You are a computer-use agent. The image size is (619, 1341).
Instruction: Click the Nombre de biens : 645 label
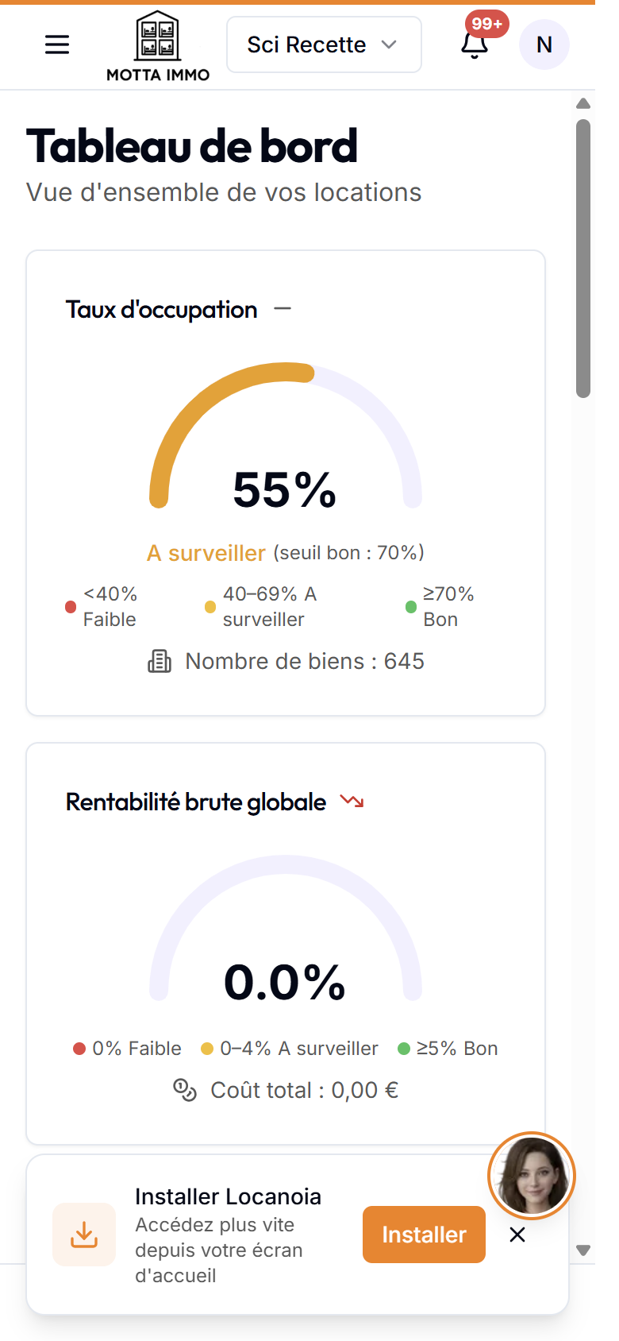305,661
